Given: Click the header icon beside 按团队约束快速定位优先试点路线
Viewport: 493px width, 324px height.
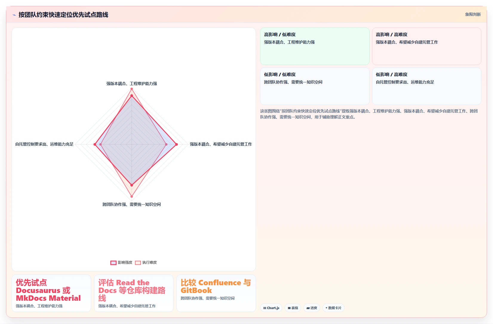Looking at the screenshot, I should coord(14,15).
